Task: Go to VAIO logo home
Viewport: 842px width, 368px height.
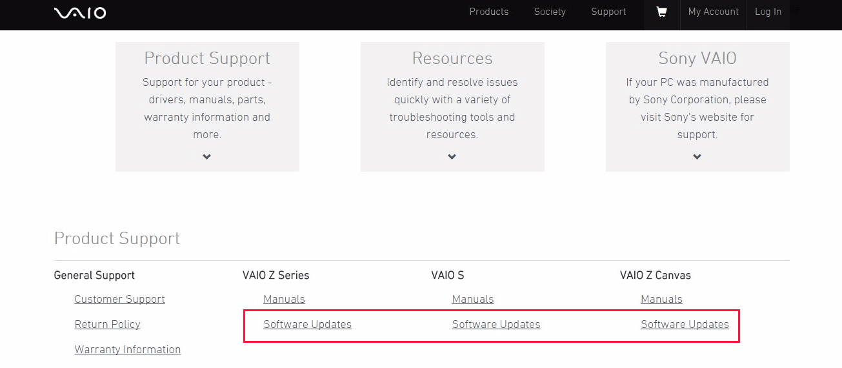Action: (80, 13)
